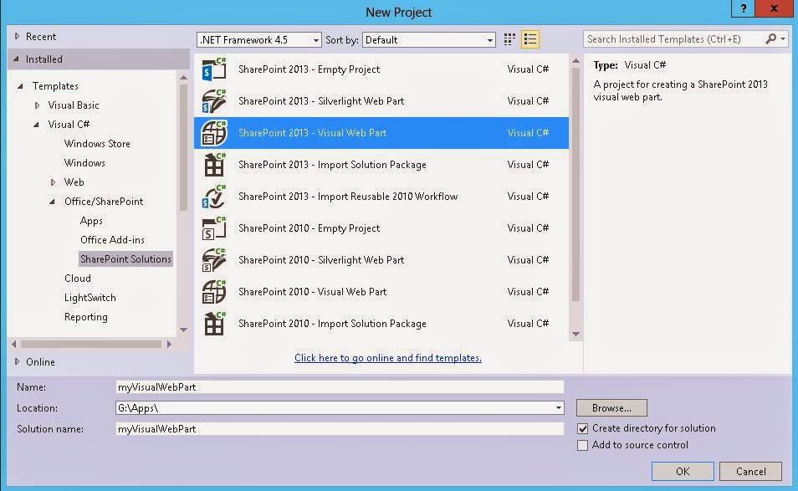Switch to medium icons list view
The width and height of the screenshot is (798, 491).
tap(529, 39)
